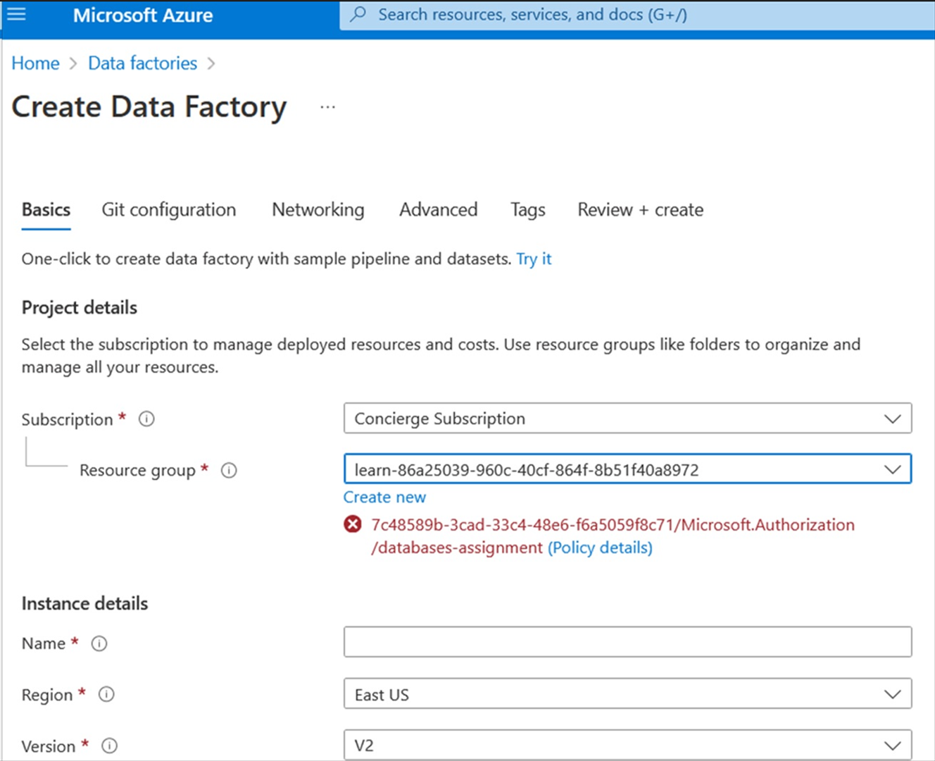Image resolution: width=935 pixels, height=761 pixels.
Task: Click the Region info icon
Action: (106, 695)
